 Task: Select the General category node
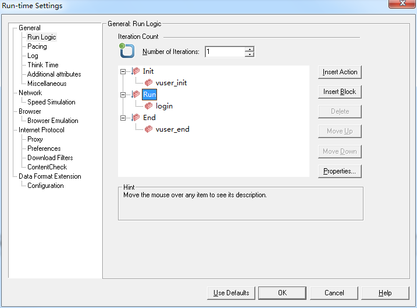click(30, 28)
